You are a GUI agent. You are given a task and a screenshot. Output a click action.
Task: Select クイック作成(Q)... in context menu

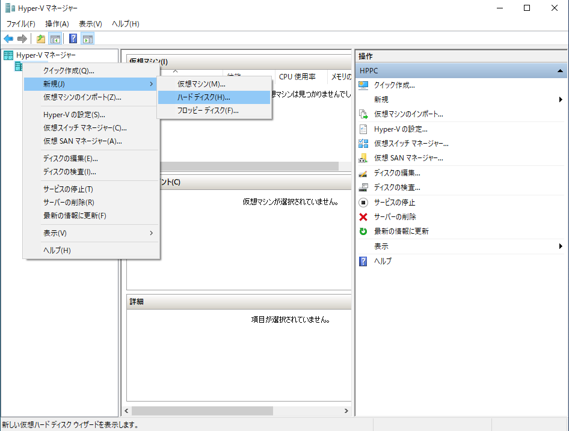(91, 71)
